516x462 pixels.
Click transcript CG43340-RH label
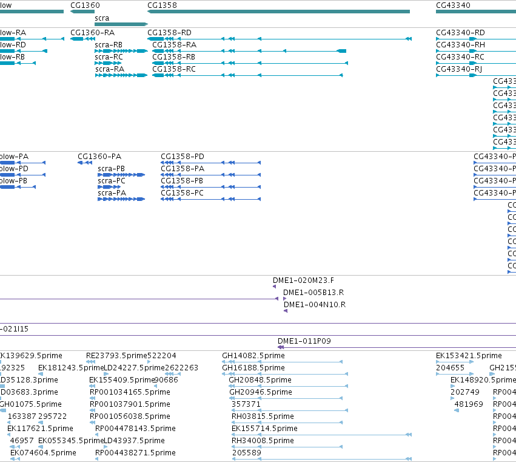(x=460, y=45)
